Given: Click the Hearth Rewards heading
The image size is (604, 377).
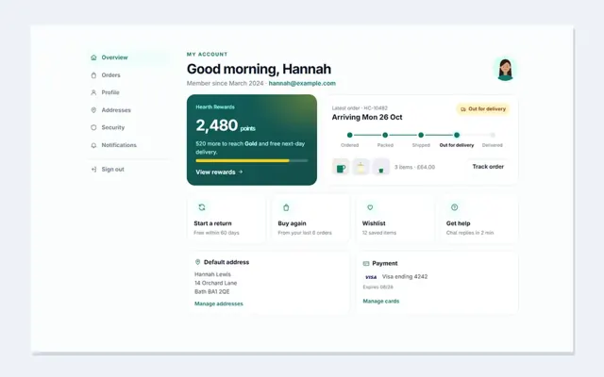Looking at the screenshot, I should click(215, 107).
